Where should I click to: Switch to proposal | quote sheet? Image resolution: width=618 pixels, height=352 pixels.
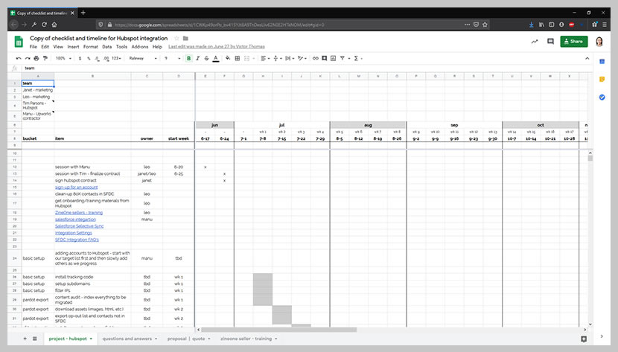click(186, 339)
